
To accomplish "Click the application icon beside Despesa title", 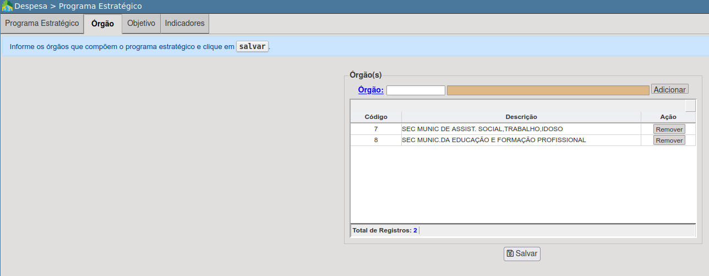I will click(x=7, y=7).
